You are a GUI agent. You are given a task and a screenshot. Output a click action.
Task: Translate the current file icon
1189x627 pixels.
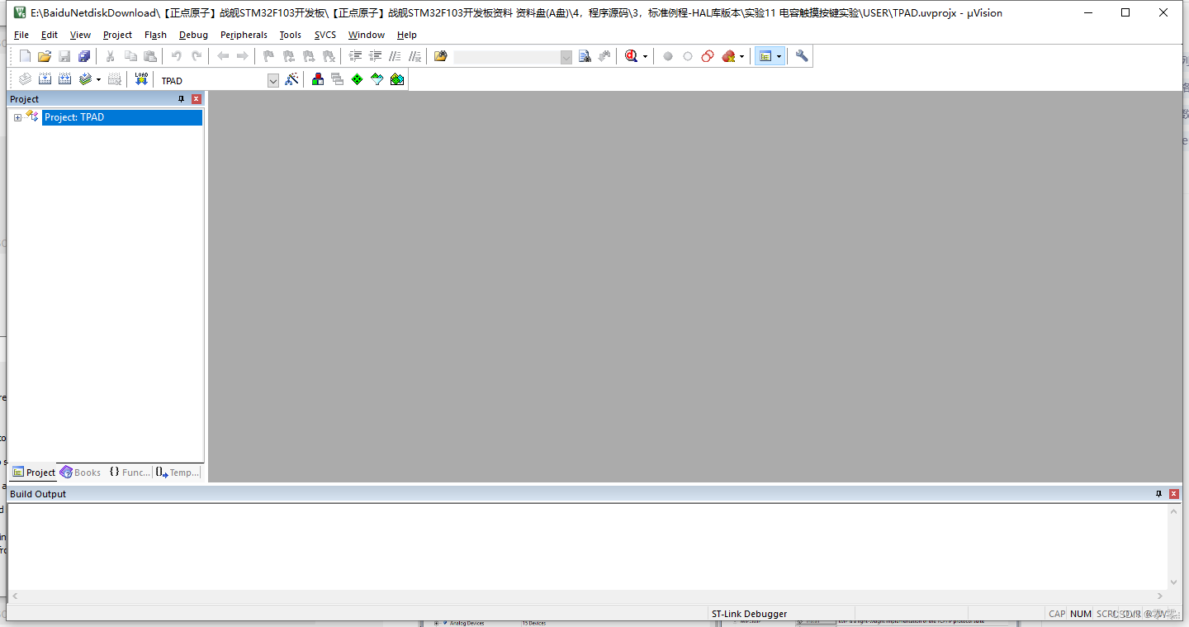(x=25, y=79)
